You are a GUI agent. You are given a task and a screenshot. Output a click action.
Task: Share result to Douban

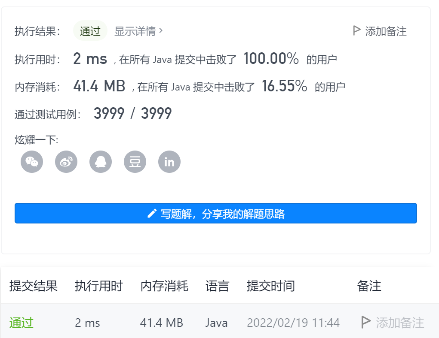coord(135,162)
